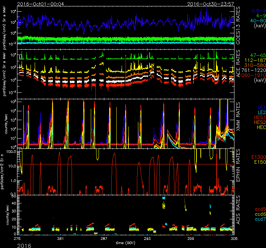The height and width of the screenshot is (248, 266).
Task: Click the LE2 legend entry
Action: (262, 112)
